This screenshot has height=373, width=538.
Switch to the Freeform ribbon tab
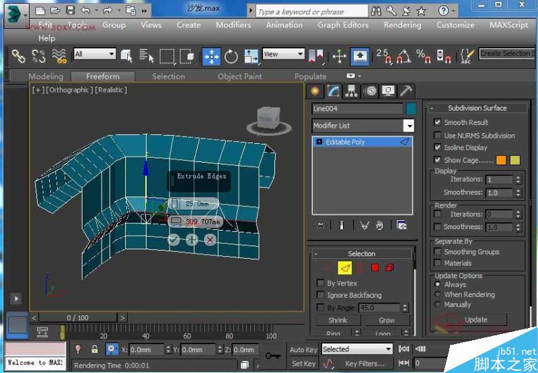pos(103,76)
